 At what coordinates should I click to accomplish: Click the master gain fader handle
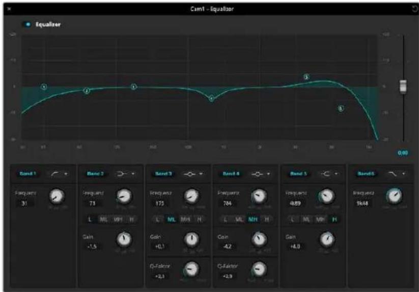point(403,86)
